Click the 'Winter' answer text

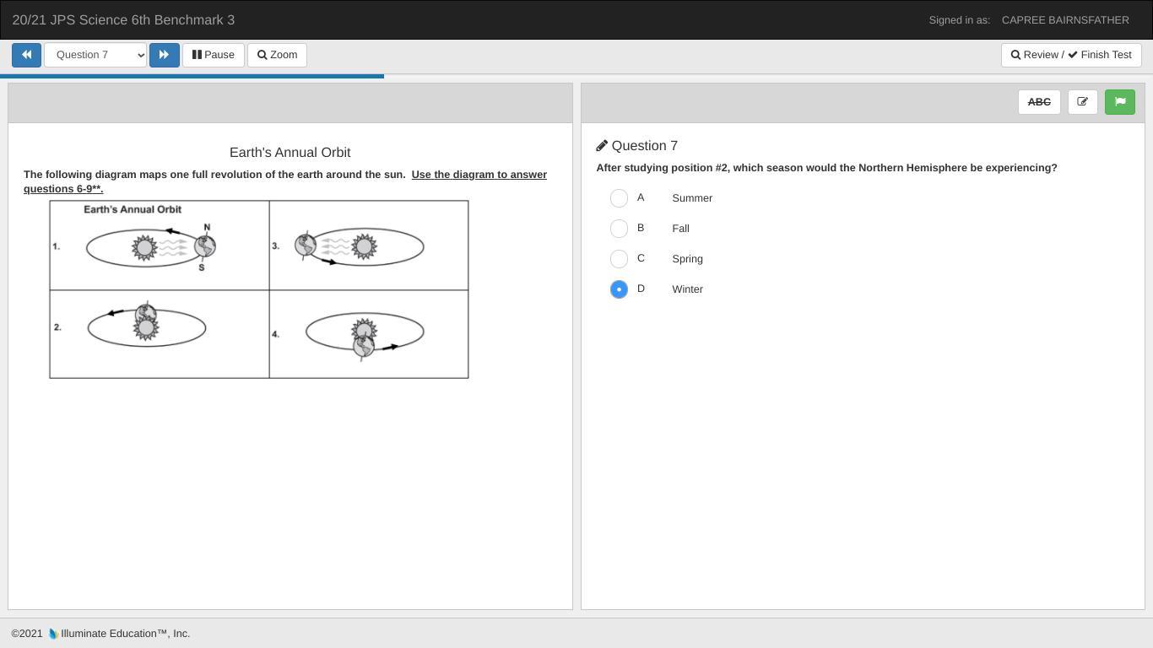point(687,289)
